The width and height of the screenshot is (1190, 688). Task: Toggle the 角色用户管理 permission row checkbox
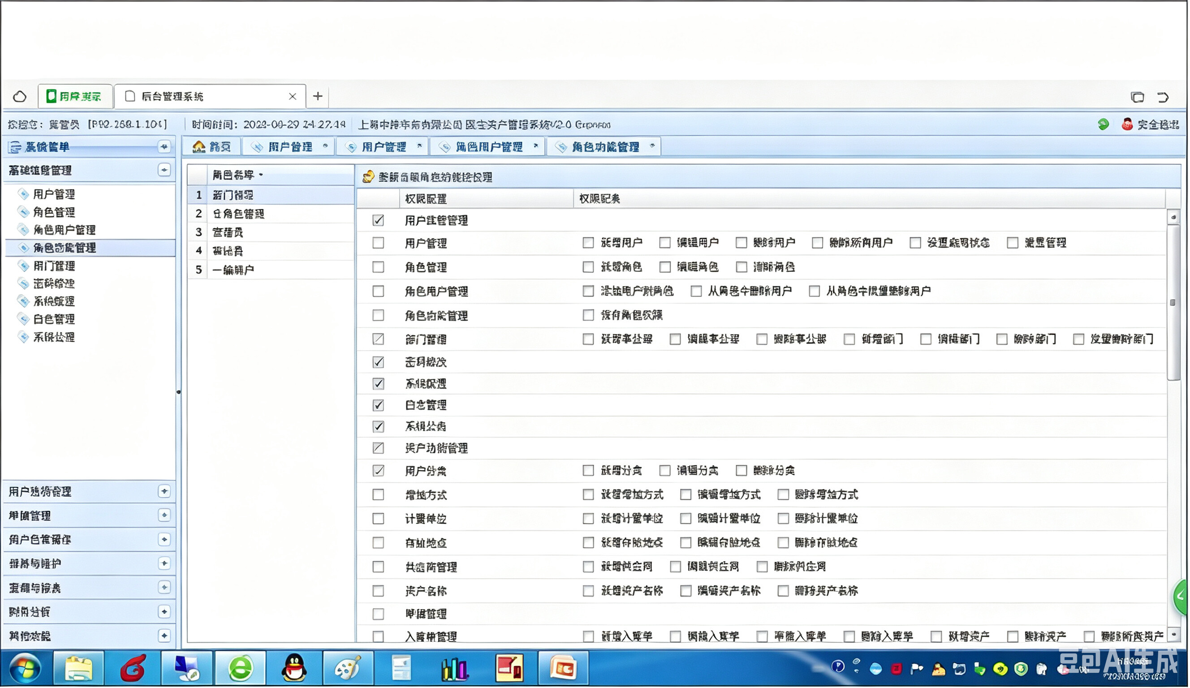click(x=378, y=291)
